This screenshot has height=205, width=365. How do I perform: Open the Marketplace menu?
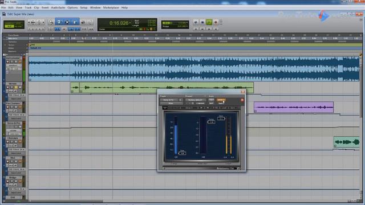pyautogui.click(x=111, y=7)
